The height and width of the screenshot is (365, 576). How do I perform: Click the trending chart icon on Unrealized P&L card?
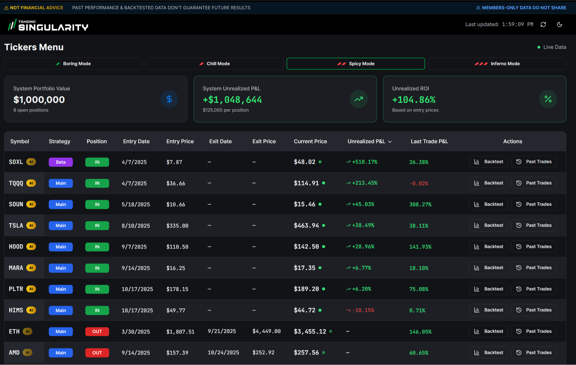[359, 99]
